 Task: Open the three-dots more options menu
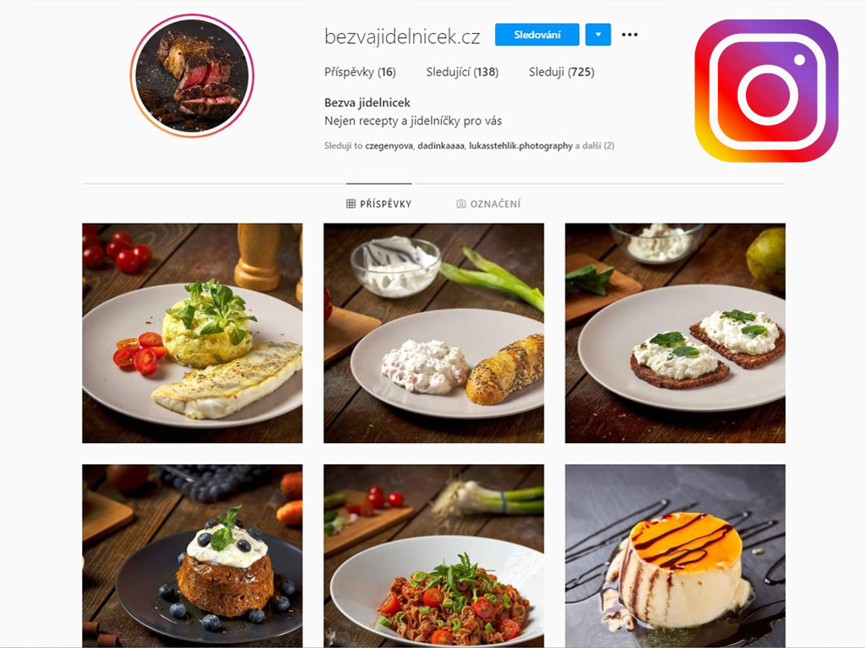629,35
